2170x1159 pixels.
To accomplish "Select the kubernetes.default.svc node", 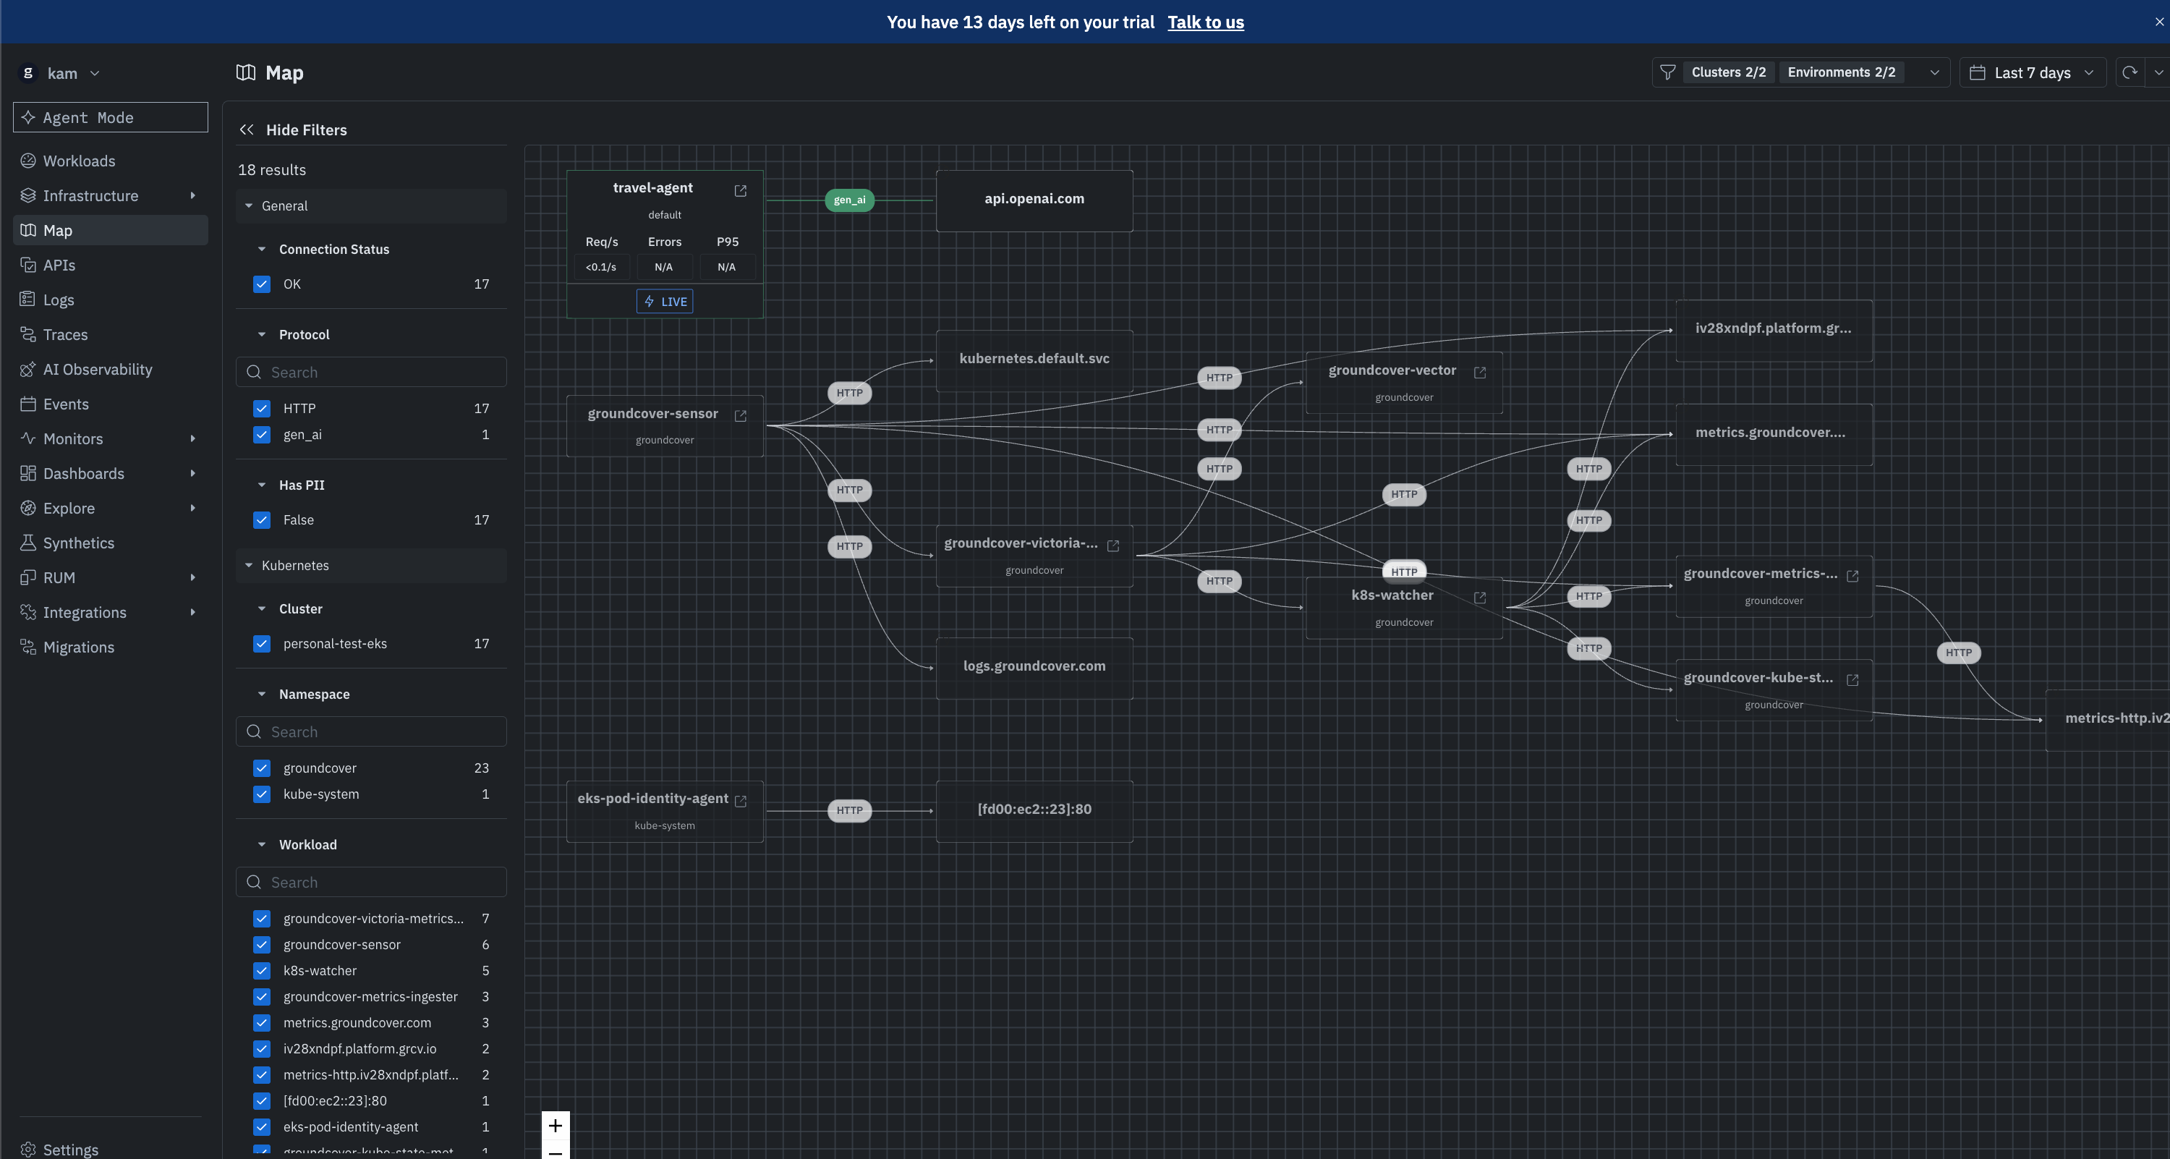I will tap(1034, 360).
